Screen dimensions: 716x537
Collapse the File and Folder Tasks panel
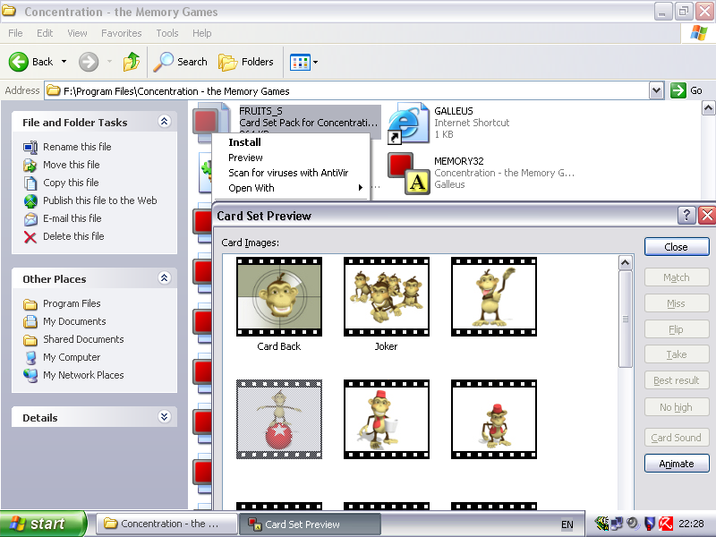point(164,122)
